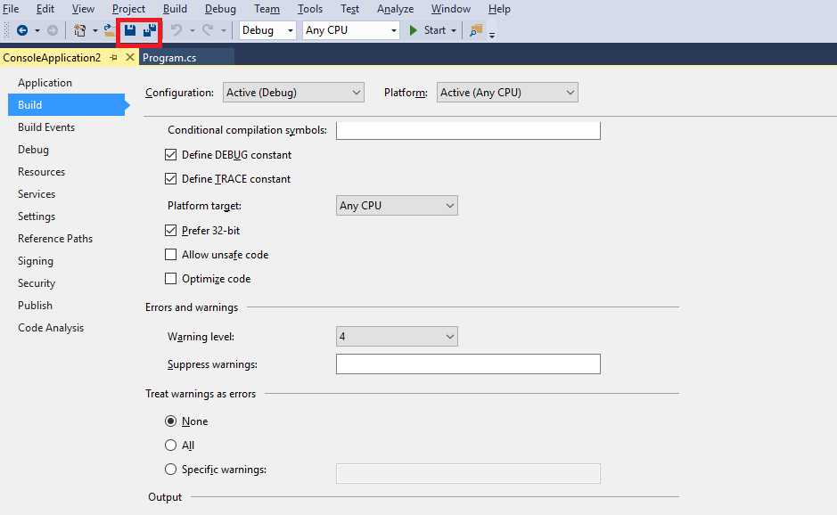Open the Analyze menu
Image resolution: width=837 pixels, height=515 pixels.
tap(396, 9)
